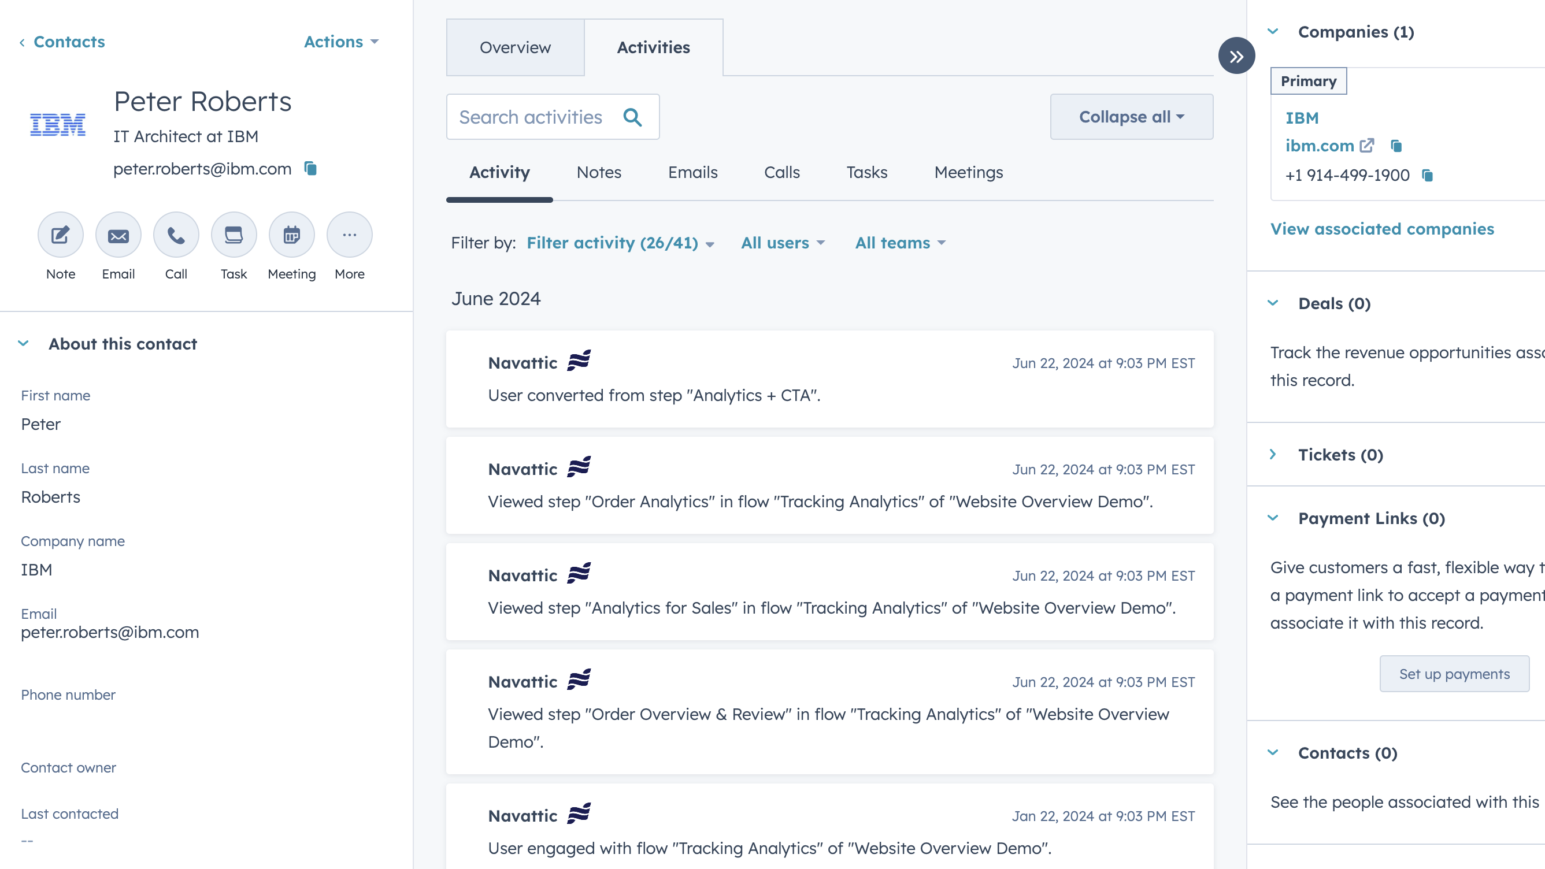1545x869 pixels.
Task: Collapse the About this contact section
Action: pos(23,344)
